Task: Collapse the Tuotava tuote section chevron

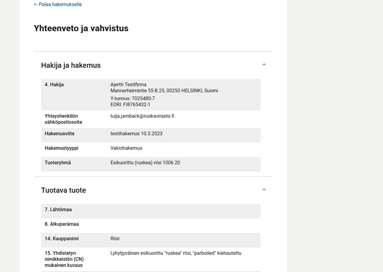Action: (264, 190)
